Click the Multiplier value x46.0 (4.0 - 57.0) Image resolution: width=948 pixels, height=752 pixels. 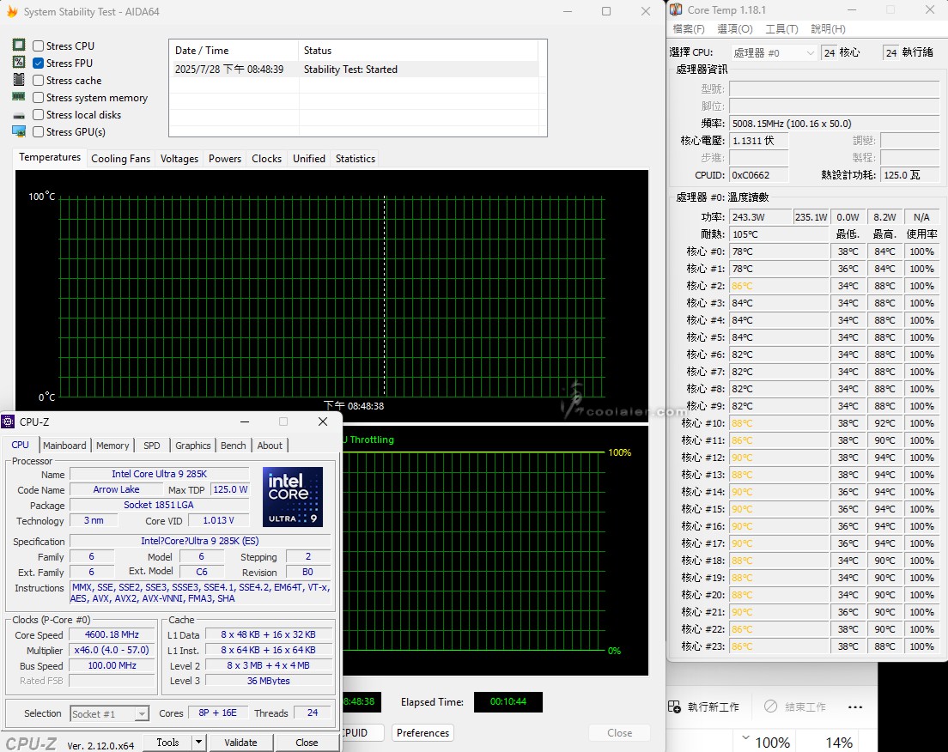112,650
